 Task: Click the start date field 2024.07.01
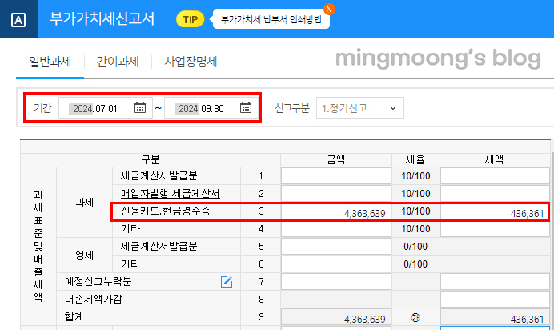point(106,108)
